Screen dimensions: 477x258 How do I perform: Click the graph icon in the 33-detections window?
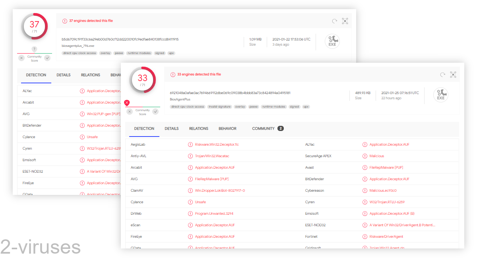(453, 75)
